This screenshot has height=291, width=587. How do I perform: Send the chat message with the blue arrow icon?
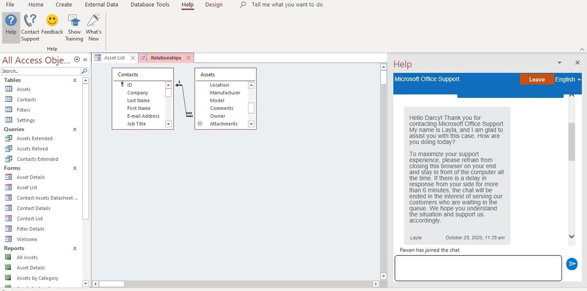(572, 264)
